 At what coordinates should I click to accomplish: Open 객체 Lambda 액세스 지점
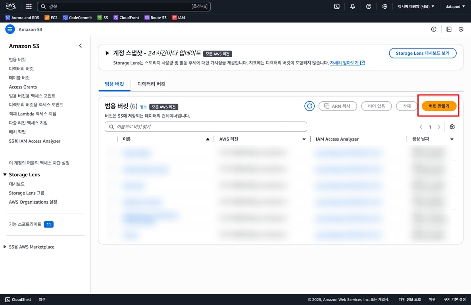click(x=33, y=114)
